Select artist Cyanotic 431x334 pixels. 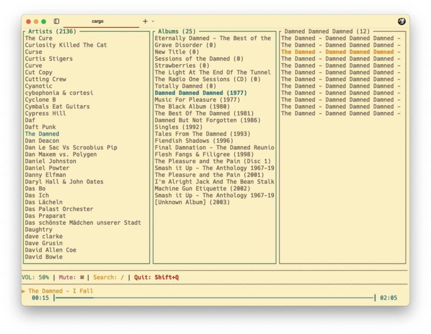(39, 86)
